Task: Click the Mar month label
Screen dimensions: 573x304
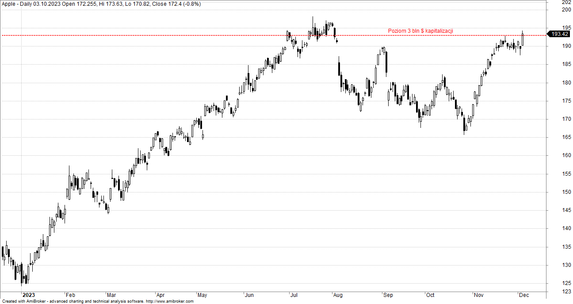Action: pyautogui.click(x=112, y=295)
